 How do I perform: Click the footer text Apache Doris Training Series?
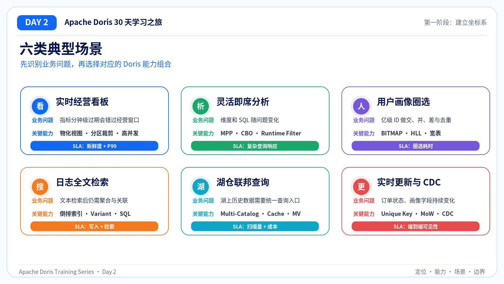coord(56,272)
